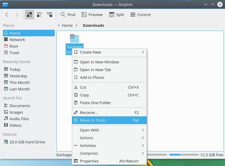Show files saved Yesterday
This screenshot has width=225, height=166.
click(x=29, y=76)
